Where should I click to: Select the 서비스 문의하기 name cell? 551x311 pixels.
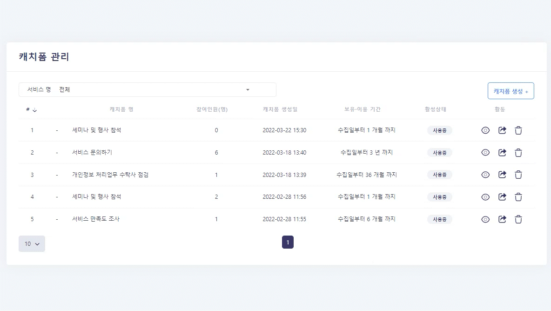pyautogui.click(x=92, y=152)
